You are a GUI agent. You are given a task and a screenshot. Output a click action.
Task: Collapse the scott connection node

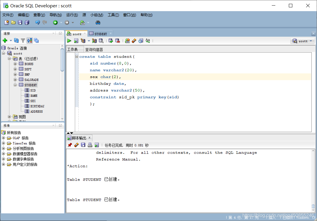pos(4,53)
